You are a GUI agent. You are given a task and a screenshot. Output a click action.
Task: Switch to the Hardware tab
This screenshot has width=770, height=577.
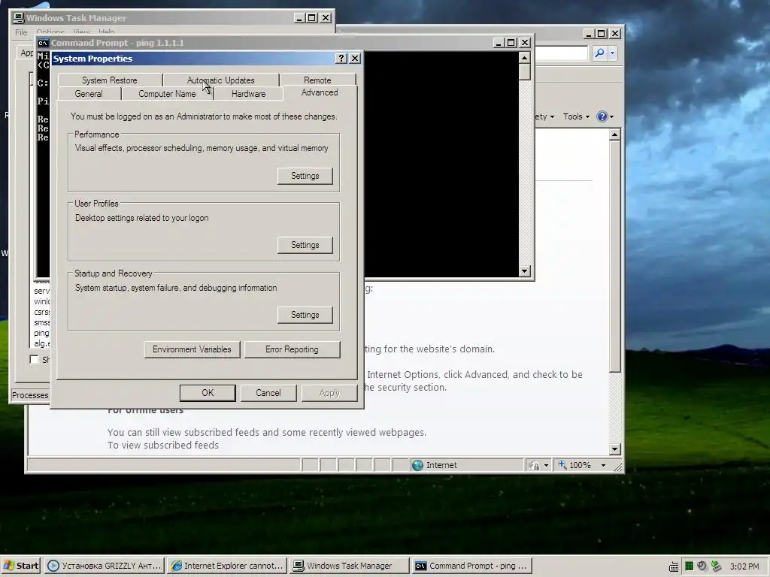click(x=248, y=94)
